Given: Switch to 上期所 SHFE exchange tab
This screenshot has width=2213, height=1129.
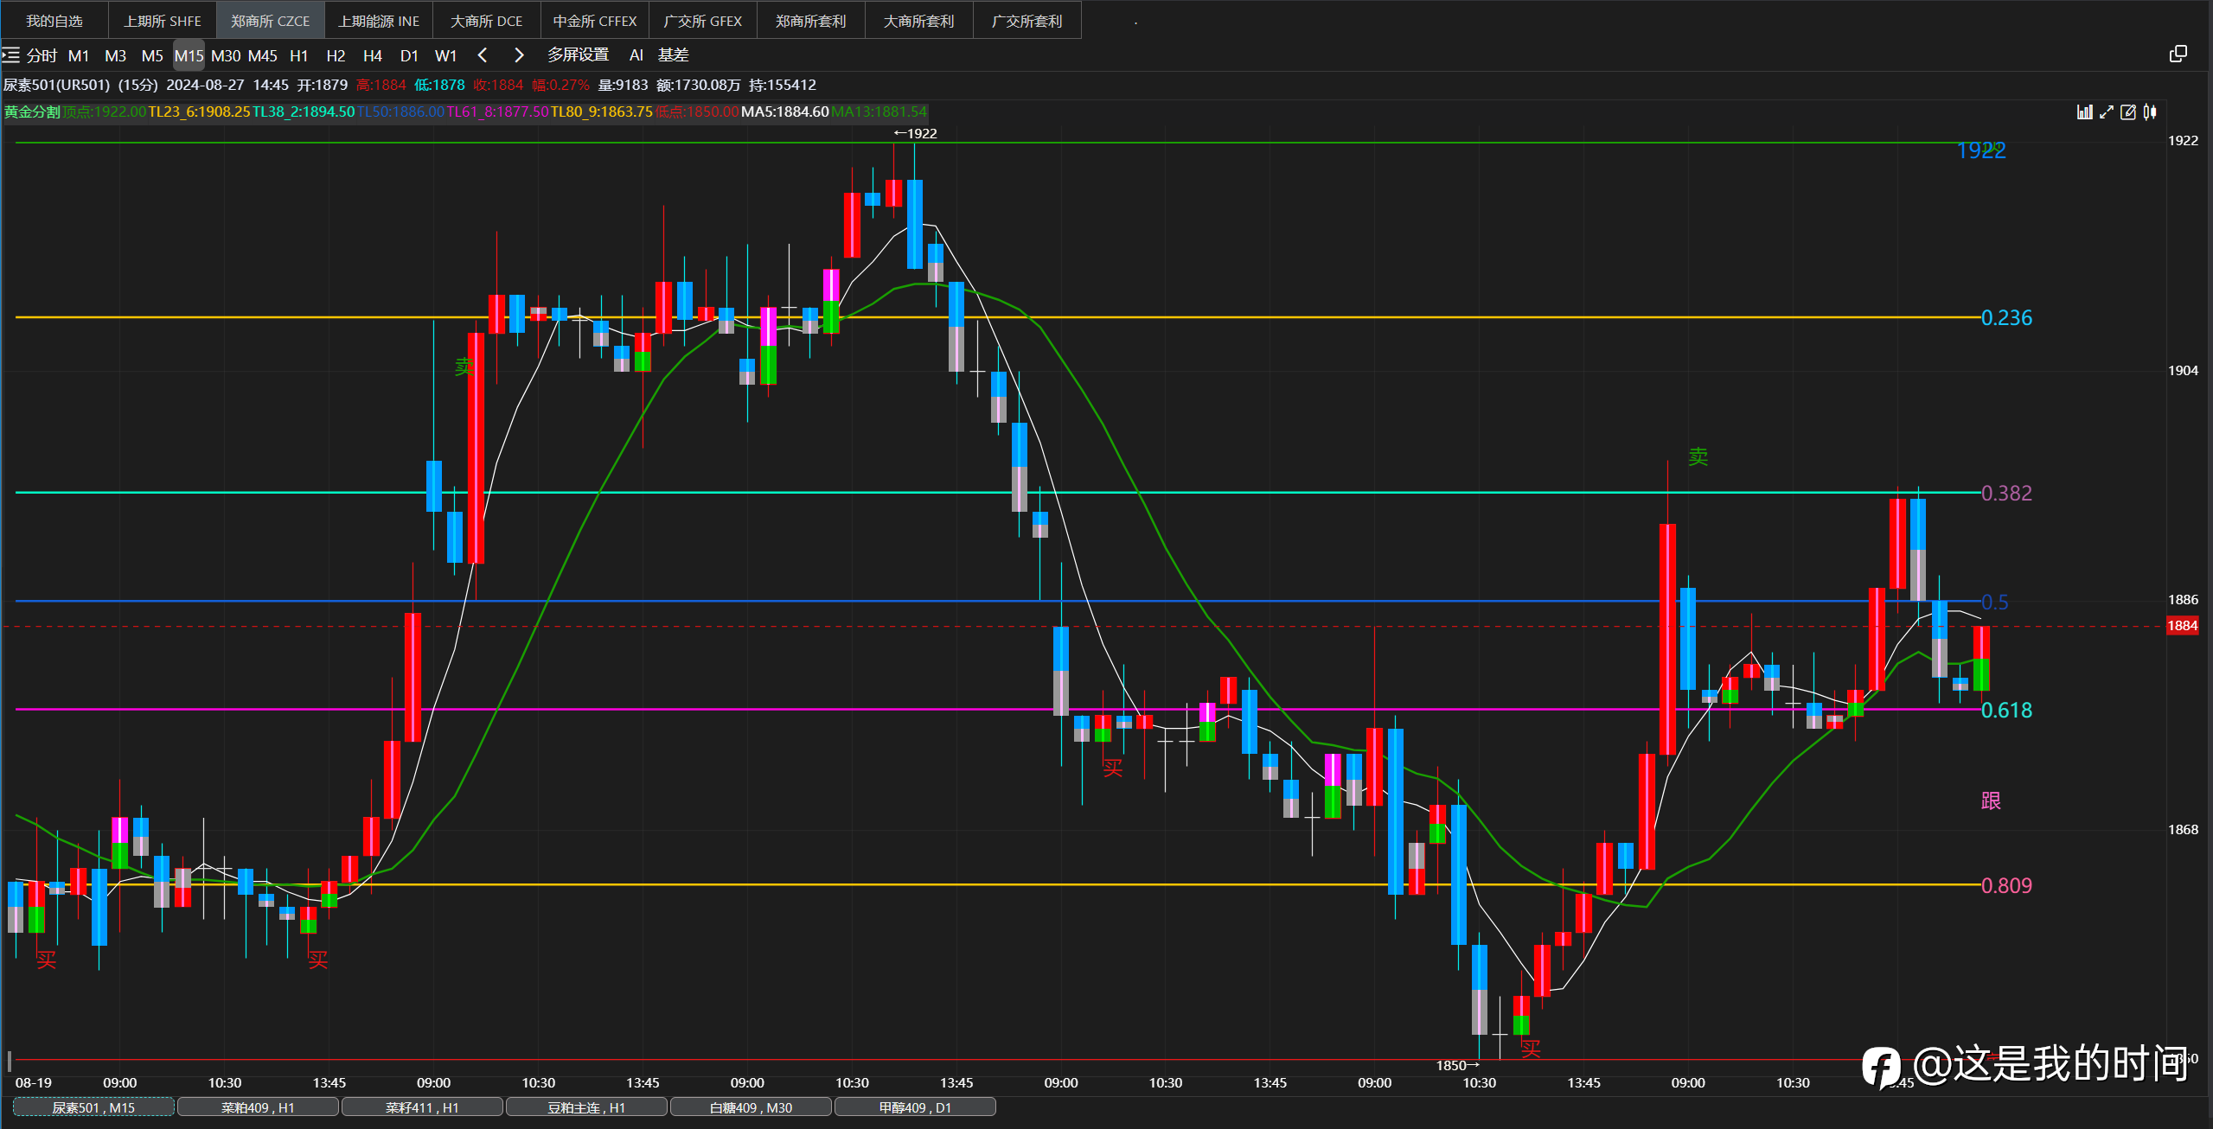Looking at the screenshot, I should [163, 21].
